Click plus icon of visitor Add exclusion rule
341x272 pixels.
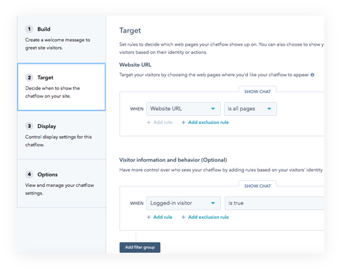point(183,217)
